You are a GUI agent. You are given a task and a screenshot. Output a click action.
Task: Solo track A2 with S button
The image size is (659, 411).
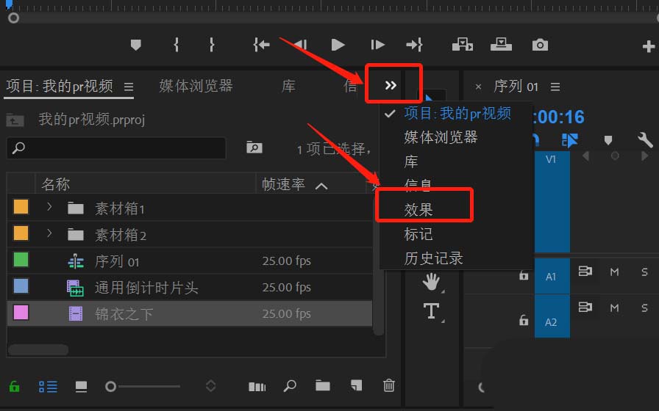[644, 308]
